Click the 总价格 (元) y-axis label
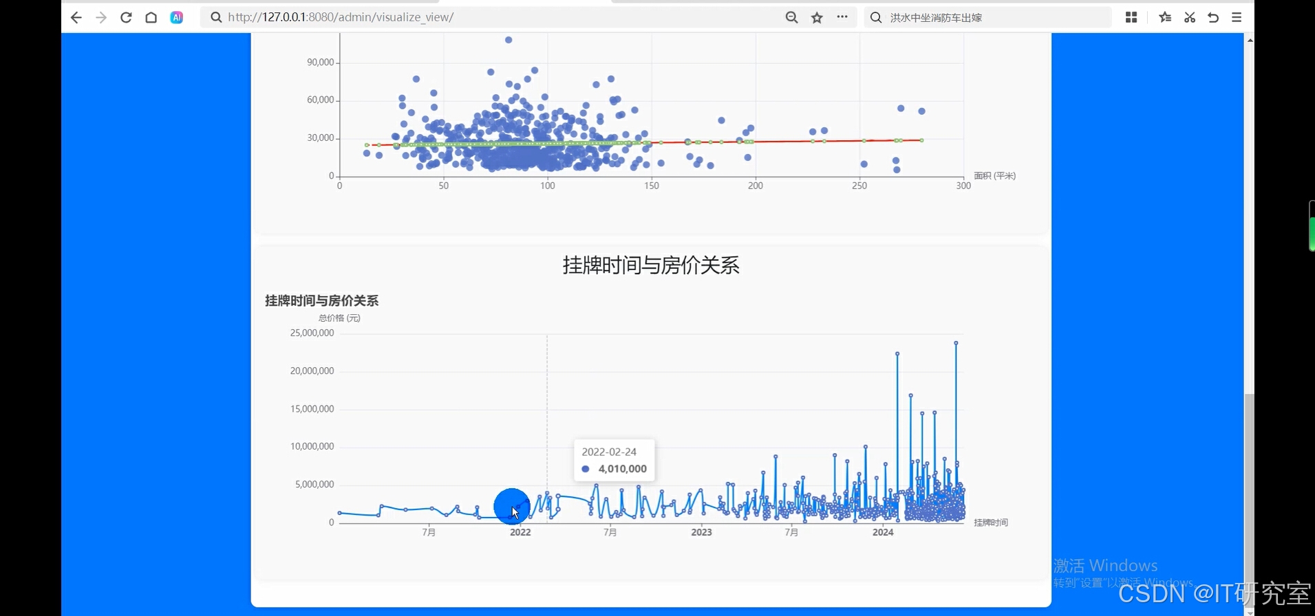Image resolution: width=1315 pixels, height=616 pixels. coord(339,318)
